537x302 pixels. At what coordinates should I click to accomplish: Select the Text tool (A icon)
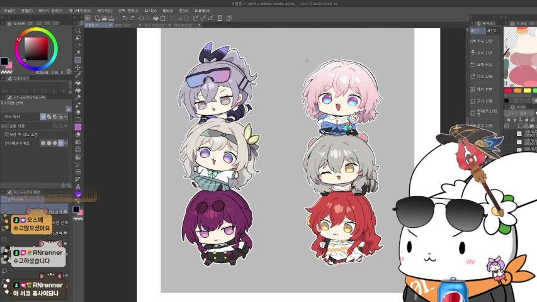(77, 187)
